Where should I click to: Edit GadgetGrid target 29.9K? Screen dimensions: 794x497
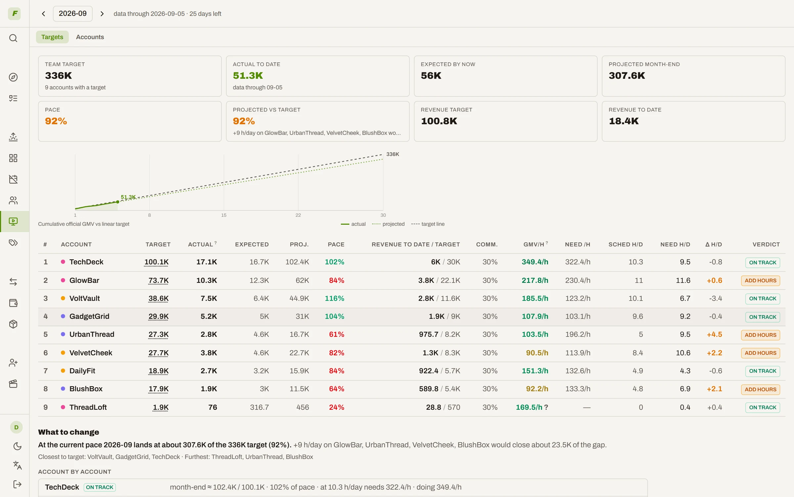click(x=158, y=317)
